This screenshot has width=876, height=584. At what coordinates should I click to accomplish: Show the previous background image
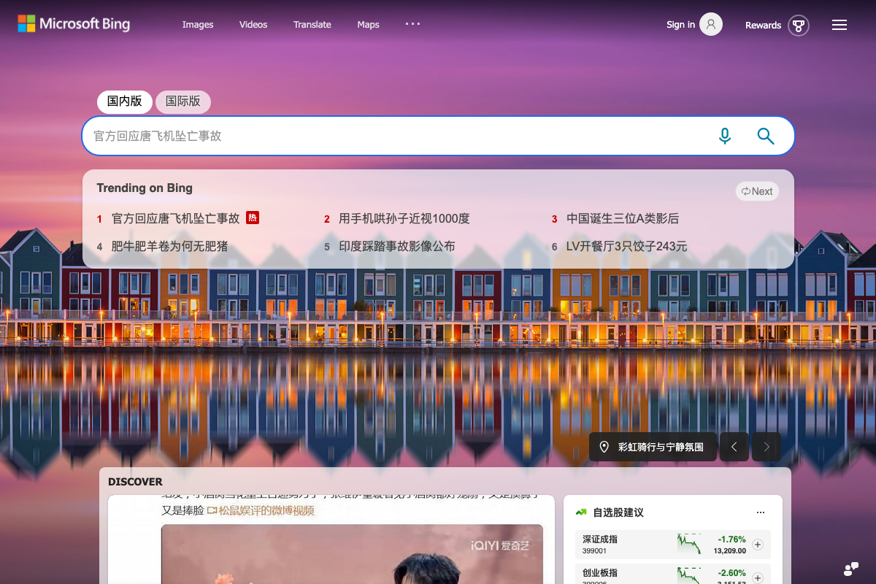[734, 447]
